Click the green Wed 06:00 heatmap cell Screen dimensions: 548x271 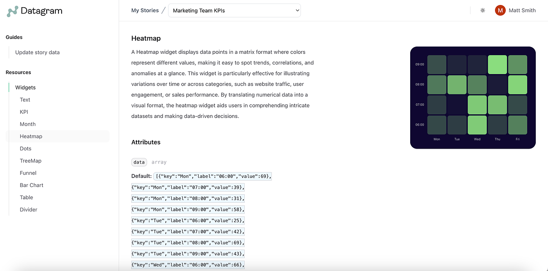pos(477,125)
